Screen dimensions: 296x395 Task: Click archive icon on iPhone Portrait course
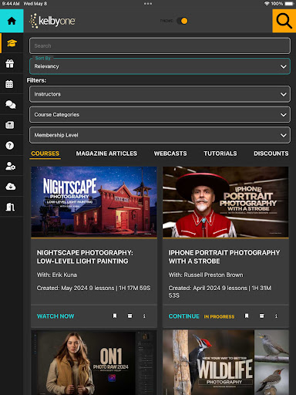click(261, 316)
